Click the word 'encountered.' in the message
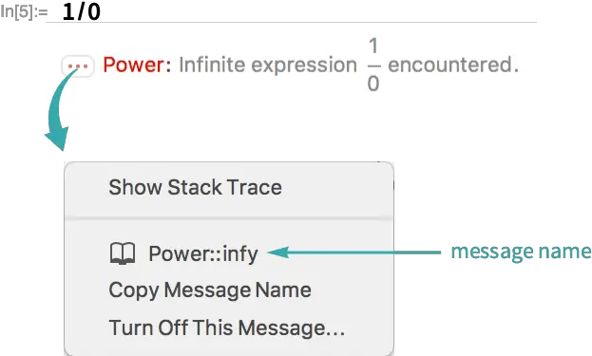The height and width of the screenshot is (356, 592). tap(453, 65)
